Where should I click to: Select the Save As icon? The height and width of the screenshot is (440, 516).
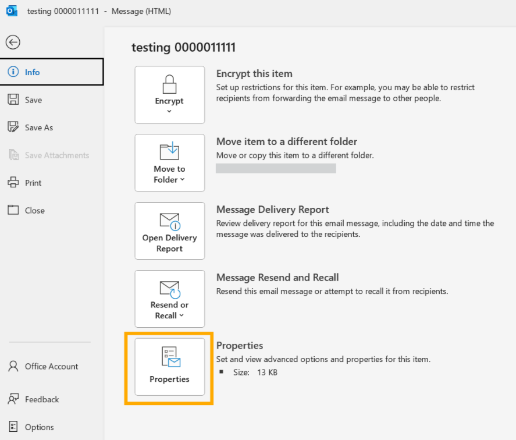coord(13,127)
